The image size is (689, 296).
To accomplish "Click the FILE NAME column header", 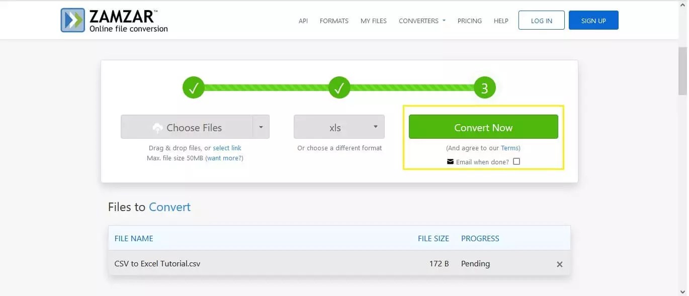I will [x=134, y=238].
